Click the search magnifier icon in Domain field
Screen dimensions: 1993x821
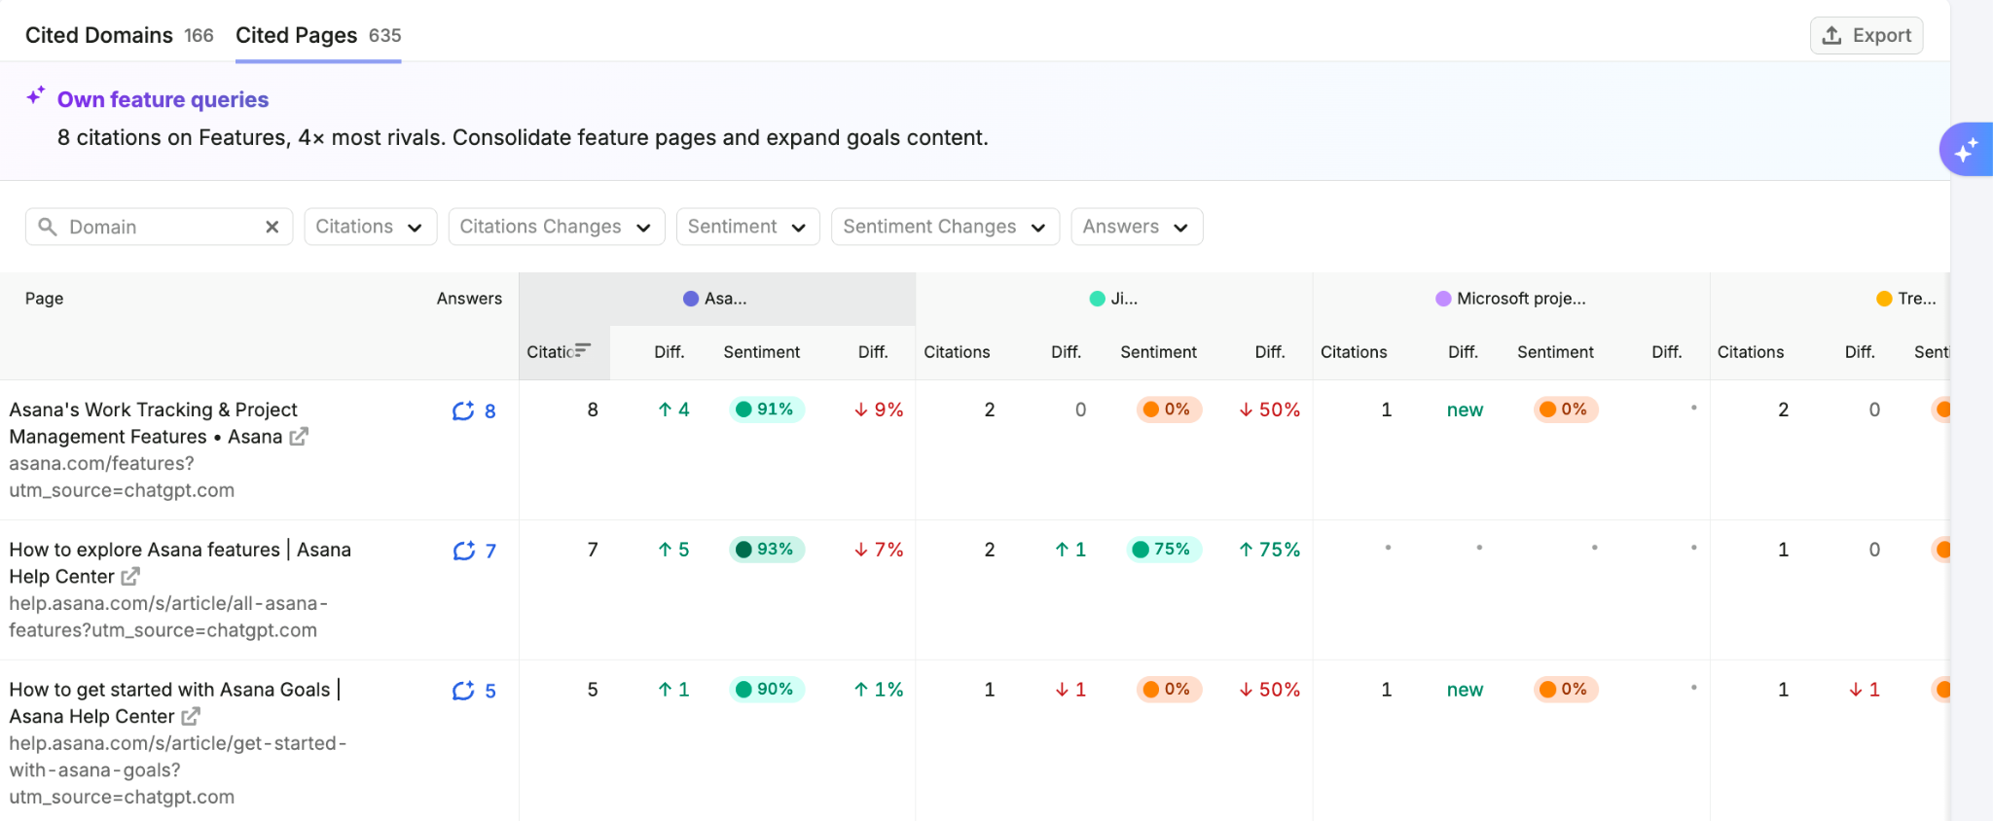coord(47,227)
